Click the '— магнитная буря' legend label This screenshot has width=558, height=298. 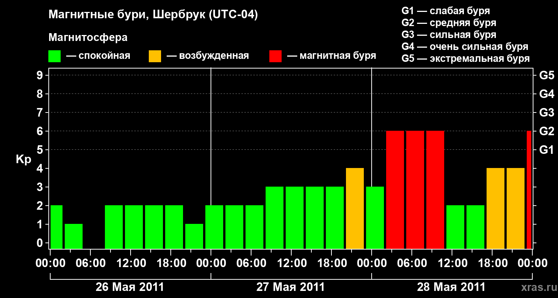pyautogui.click(x=331, y=56)
